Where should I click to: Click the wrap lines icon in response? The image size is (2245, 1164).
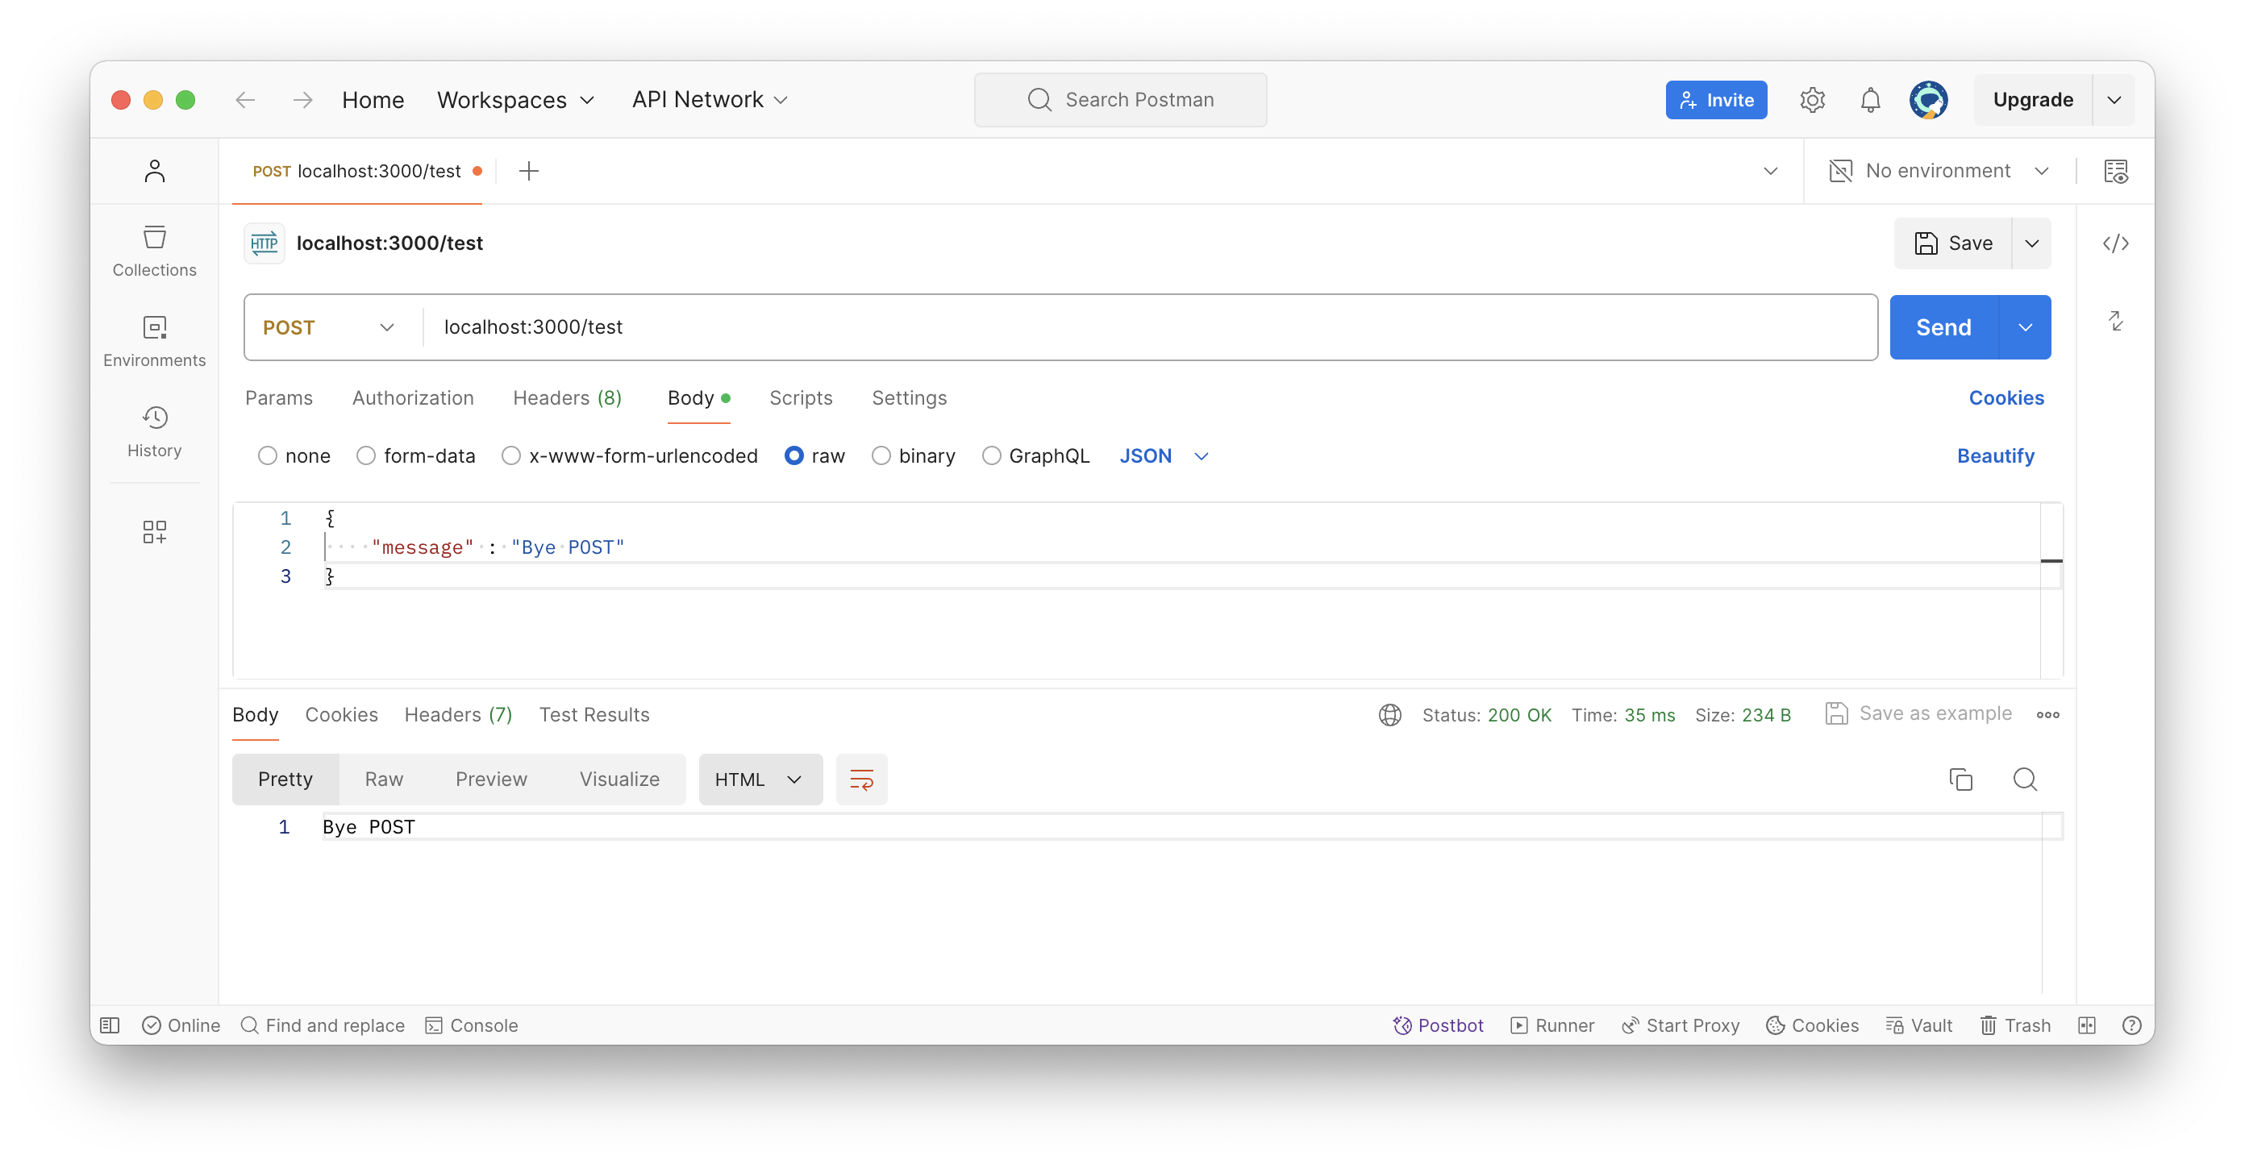coord(861,779)
